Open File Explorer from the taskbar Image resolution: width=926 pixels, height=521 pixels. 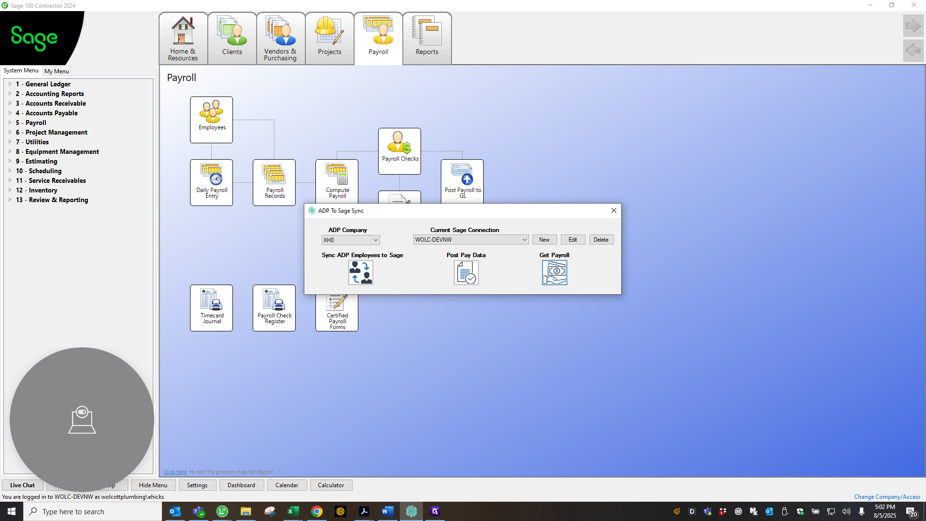click(246, 511)
